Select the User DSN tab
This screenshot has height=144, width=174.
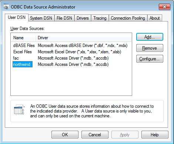[17, 17]
